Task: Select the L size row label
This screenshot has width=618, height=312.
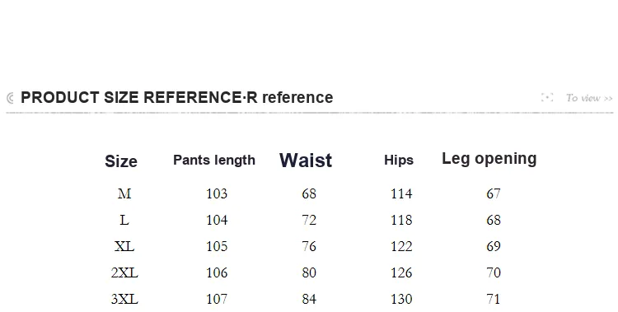Action: tap(124, 220)
